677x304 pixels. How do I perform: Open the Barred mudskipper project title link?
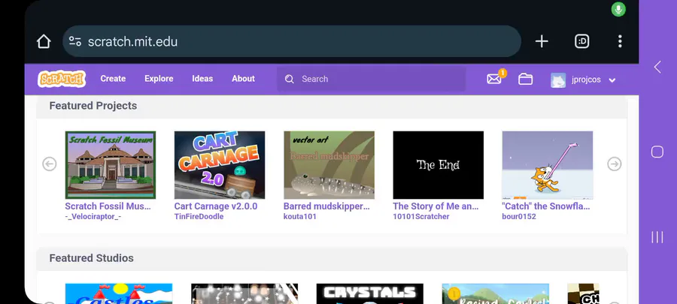tap(327, 206)
